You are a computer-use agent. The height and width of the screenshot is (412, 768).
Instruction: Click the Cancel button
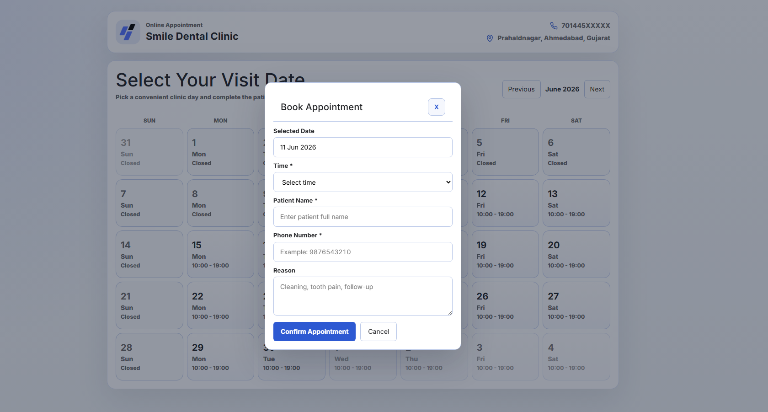(x=379, y=332)
